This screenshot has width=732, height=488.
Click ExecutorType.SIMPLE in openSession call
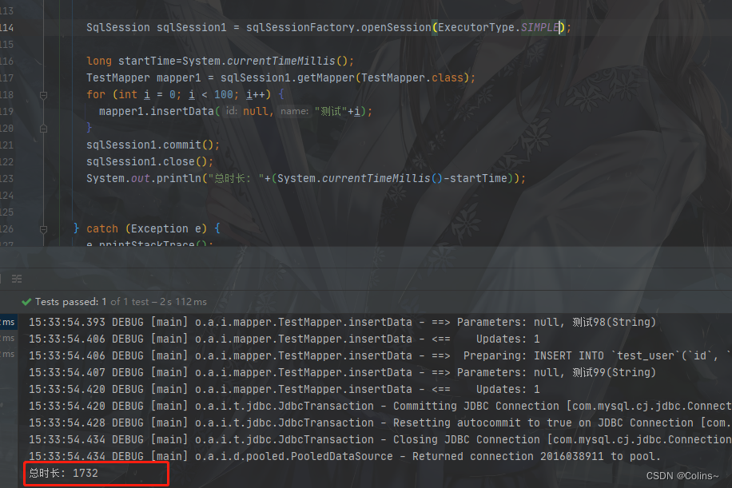point(499,27)
